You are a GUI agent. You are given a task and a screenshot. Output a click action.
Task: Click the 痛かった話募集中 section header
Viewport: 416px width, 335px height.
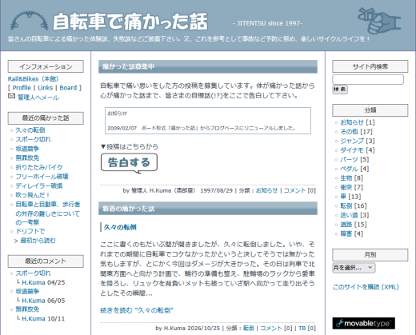pos(208,66)
